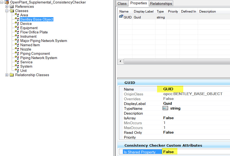The width and height of the screenshot is (230, 156).
Task: Click the empty Description value field
Action: point(196,113)
